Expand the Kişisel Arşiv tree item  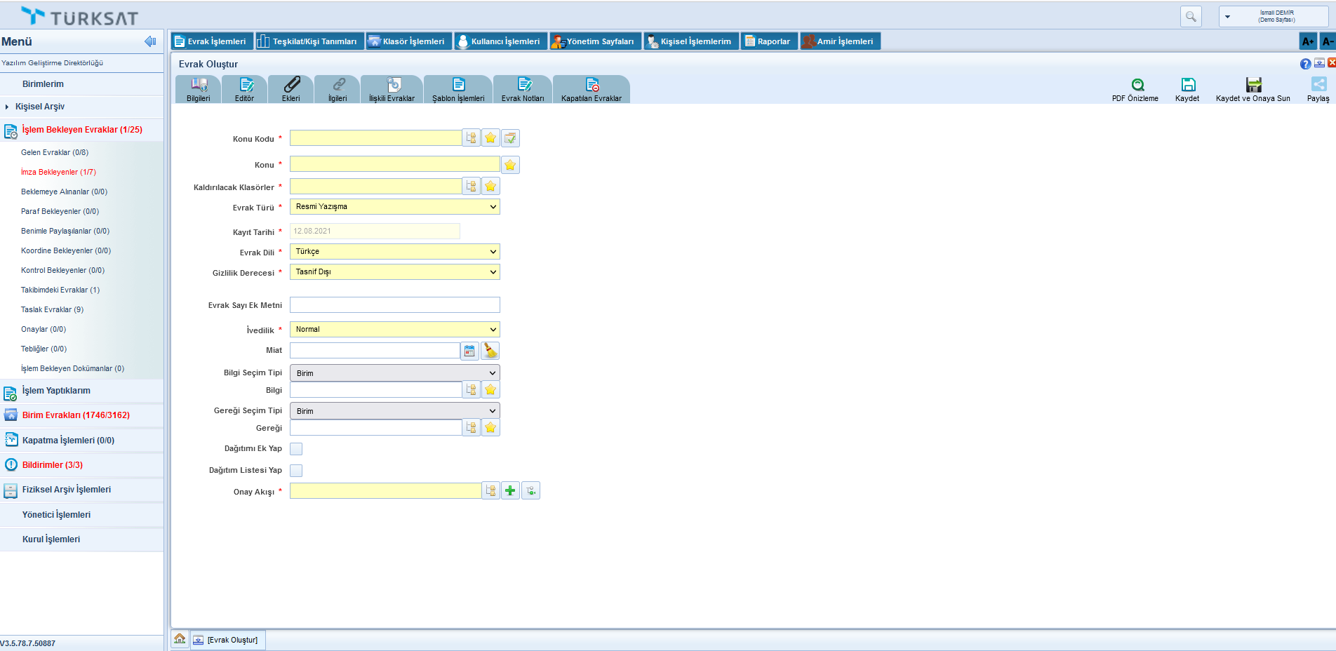[x=7, y=107]
